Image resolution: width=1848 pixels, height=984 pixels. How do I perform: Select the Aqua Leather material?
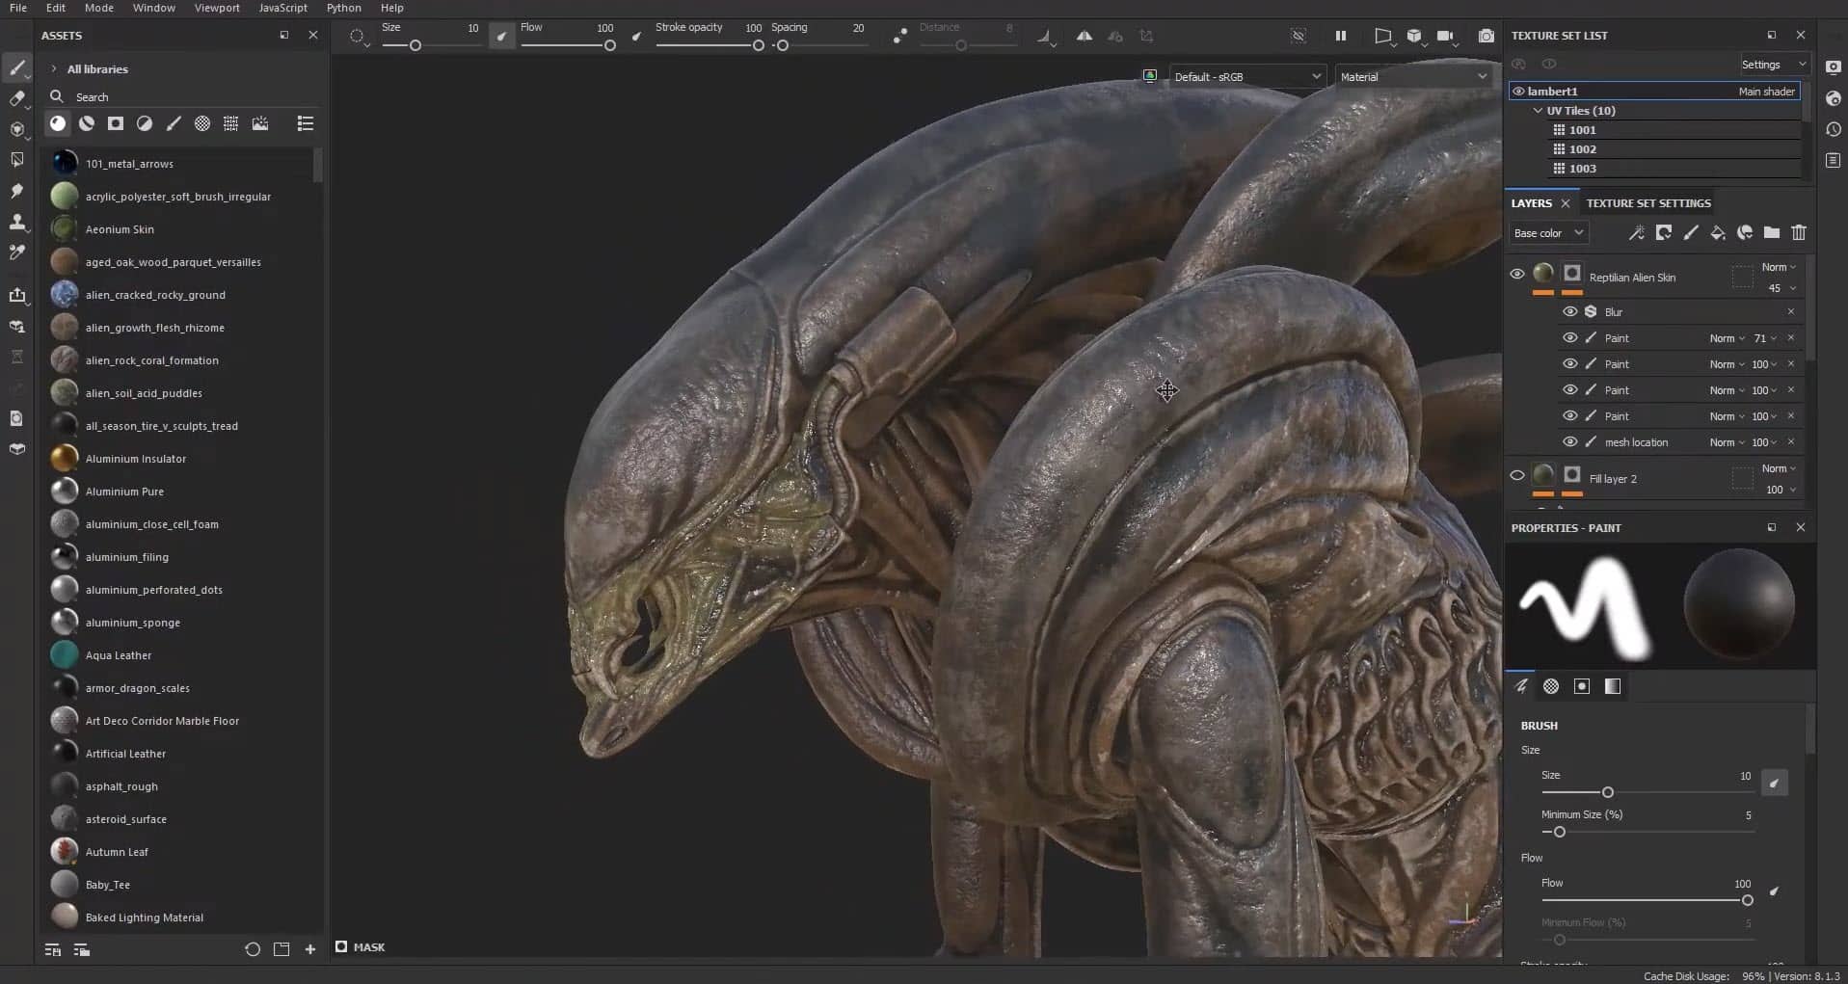click(x=118, y=655)
